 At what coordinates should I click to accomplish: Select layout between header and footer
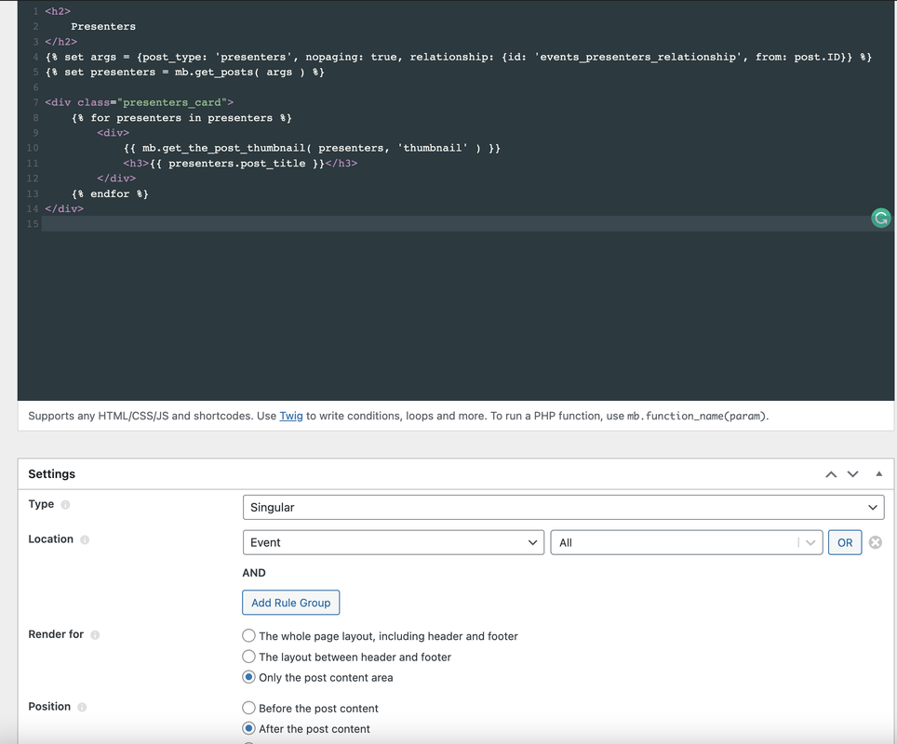pyautogui.click(x=248, y=656)
